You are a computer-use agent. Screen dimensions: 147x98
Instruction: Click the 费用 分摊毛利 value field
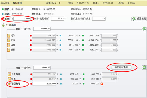[42, 68]
